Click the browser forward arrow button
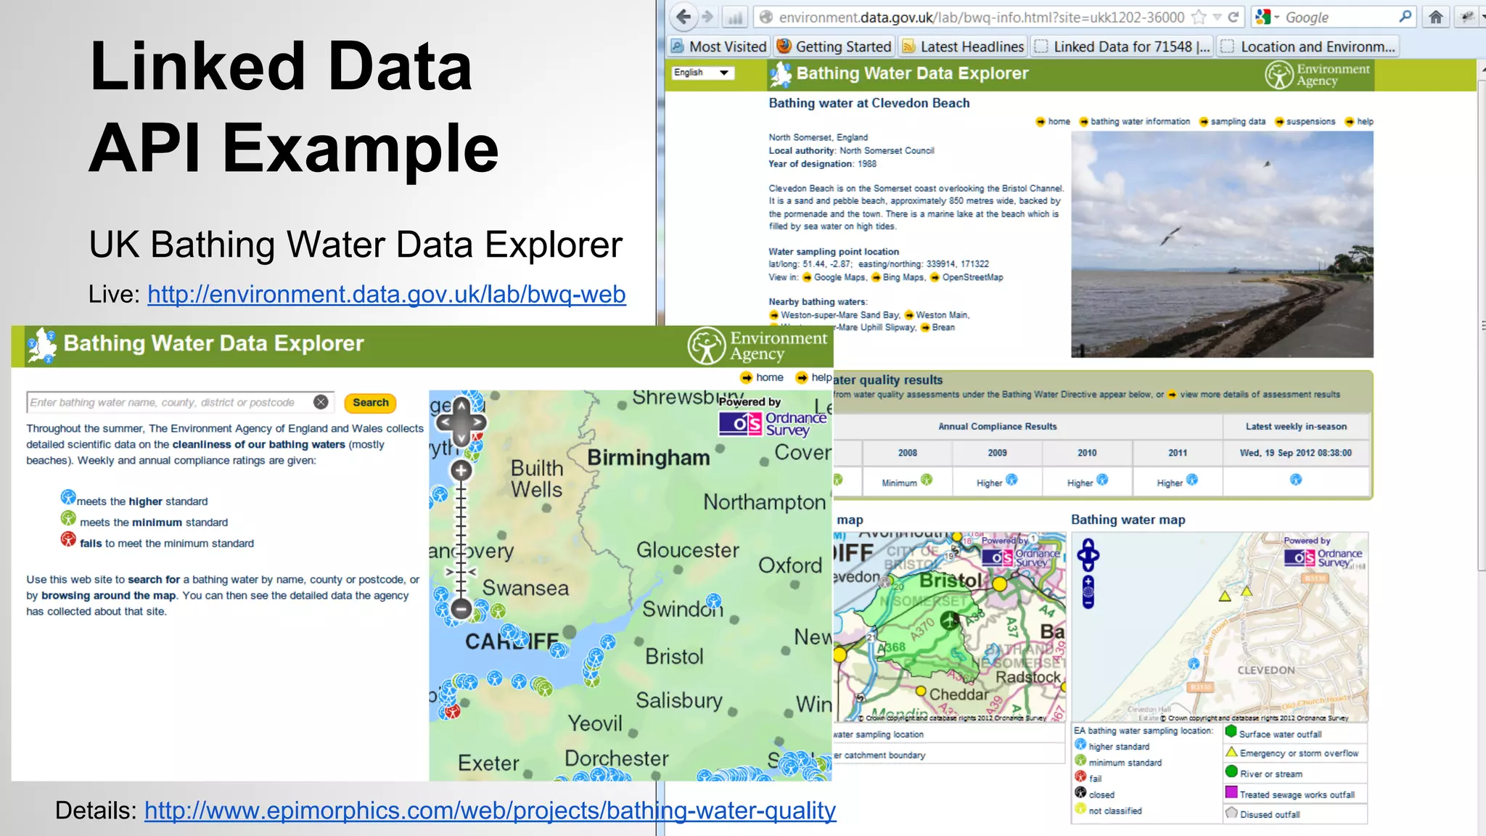This screenshot has height=836, width=1486. pos(707,17)
